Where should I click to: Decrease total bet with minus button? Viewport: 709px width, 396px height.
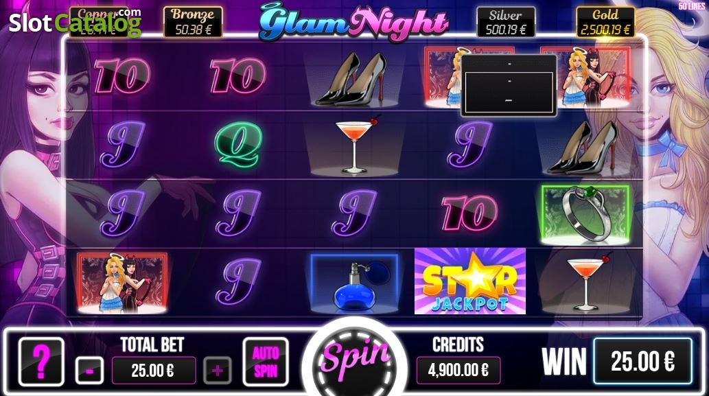click(89, 371)
